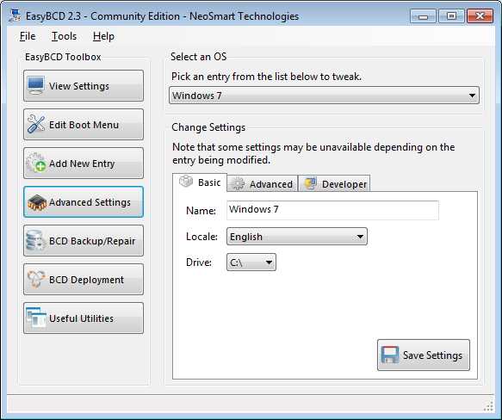Viewport: 502px width, 420px height.
Task: Open the Locale English dropdown
Action: [x=297, y=237]
